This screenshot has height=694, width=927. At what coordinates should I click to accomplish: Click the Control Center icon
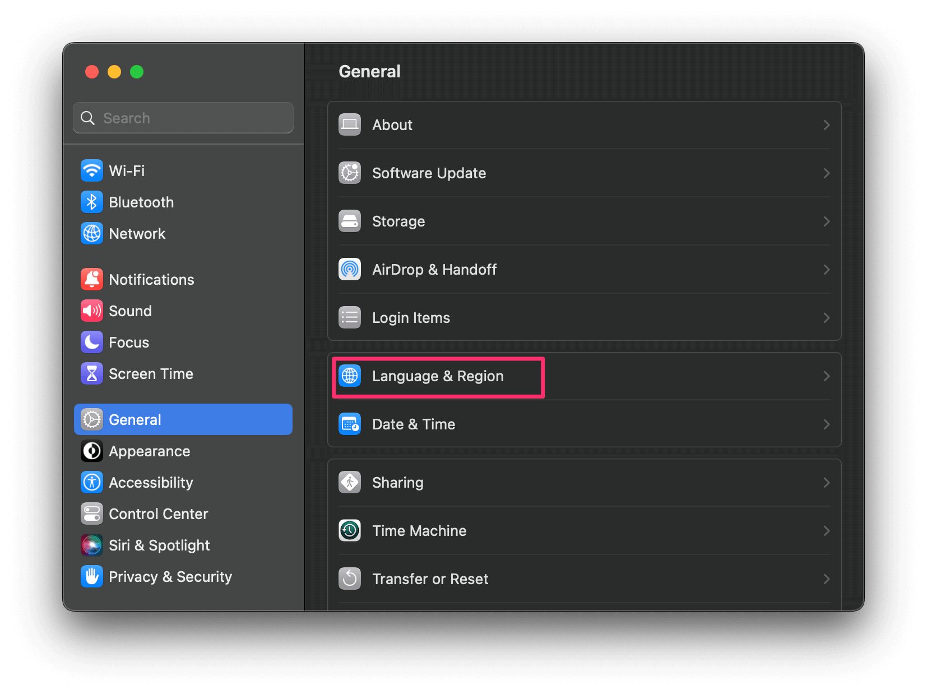point(92,513)
